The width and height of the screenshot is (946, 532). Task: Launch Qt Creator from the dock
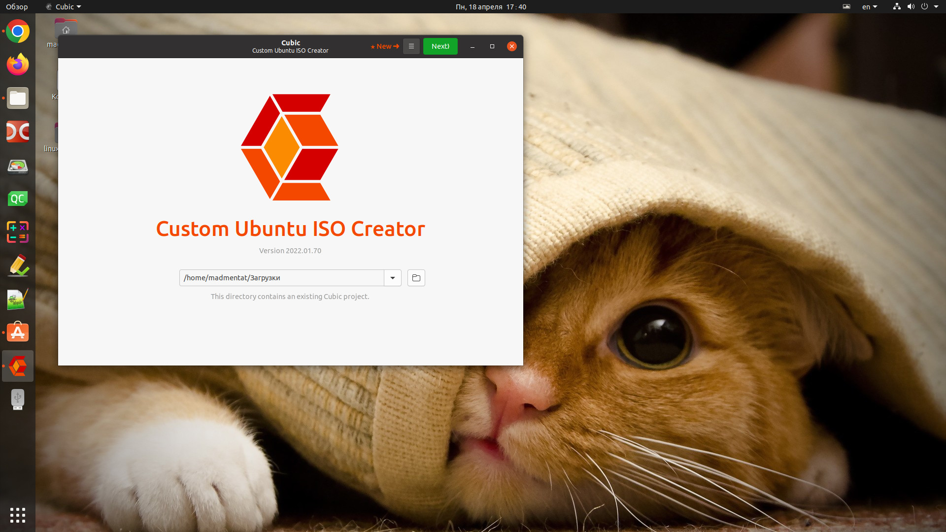(x=18, y=199)
